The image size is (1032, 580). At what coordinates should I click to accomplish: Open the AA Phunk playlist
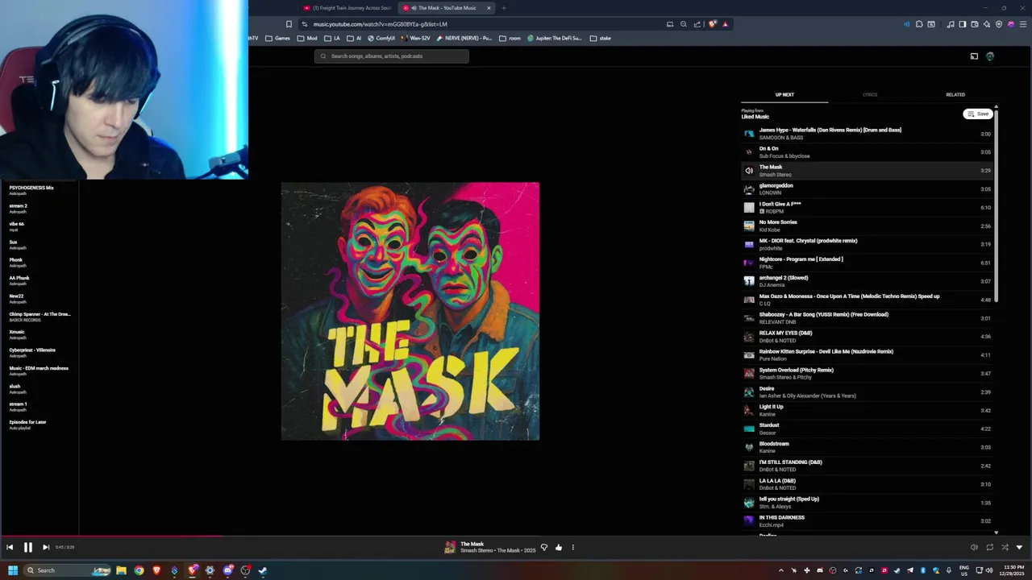click(19, 278)
